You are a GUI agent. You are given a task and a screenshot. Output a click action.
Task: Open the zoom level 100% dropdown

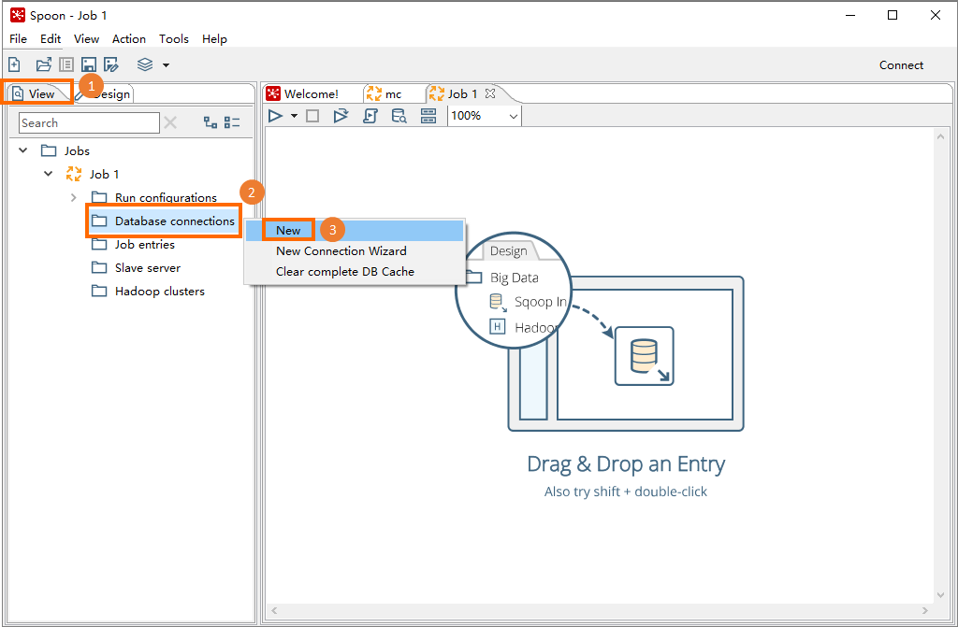coord(513,116)
